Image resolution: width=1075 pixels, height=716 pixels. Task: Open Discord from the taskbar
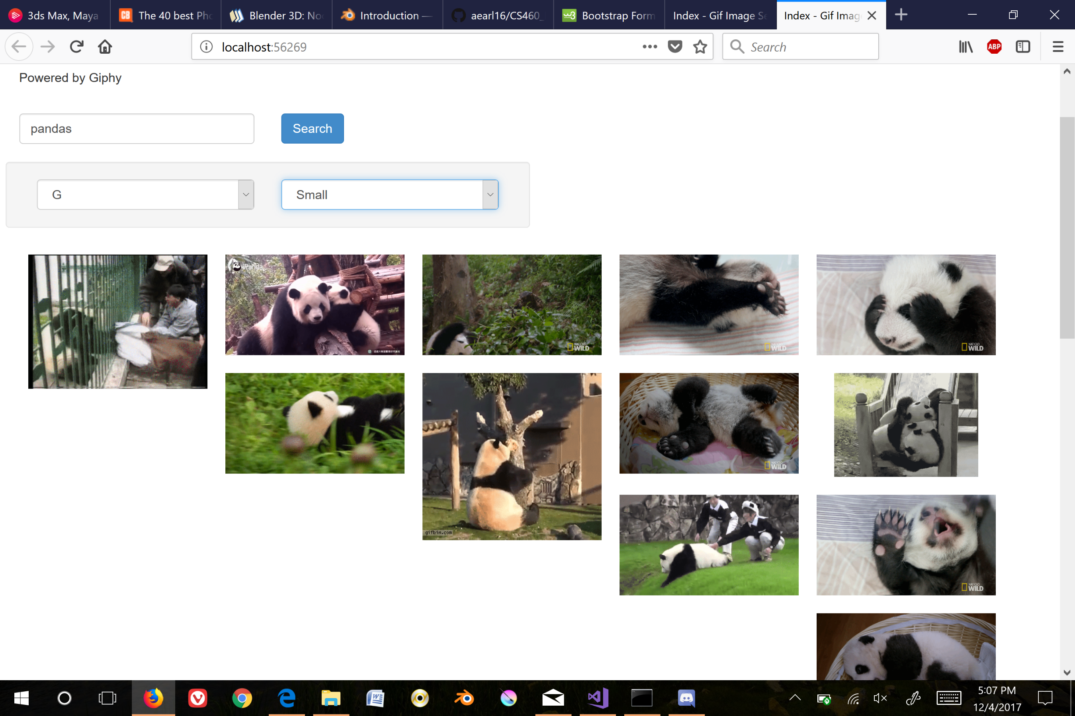pos(686,698)
